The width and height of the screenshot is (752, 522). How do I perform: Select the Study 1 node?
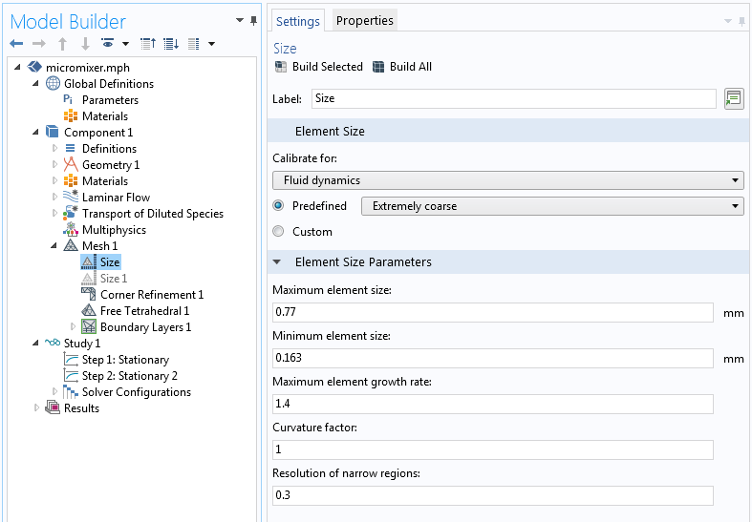[x=82, y=344]
